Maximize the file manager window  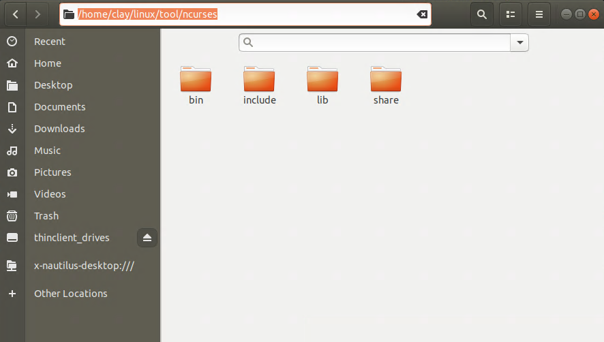point(580,14)
